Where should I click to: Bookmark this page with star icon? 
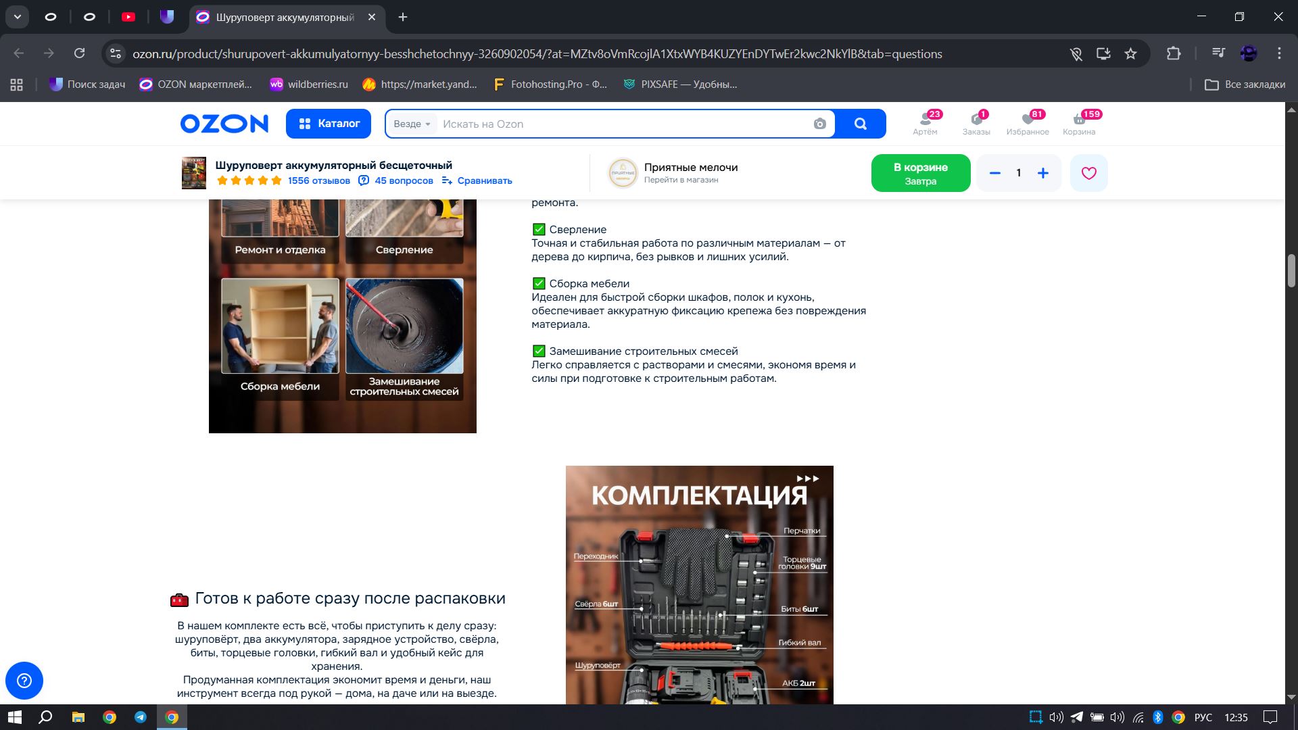(1130, 53)
